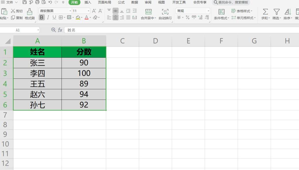Open the 公式 (Formulas) tab
Image resolution: width=299 pixels, height=170 pixels.
pyautogui.click(x=121, y=2)
